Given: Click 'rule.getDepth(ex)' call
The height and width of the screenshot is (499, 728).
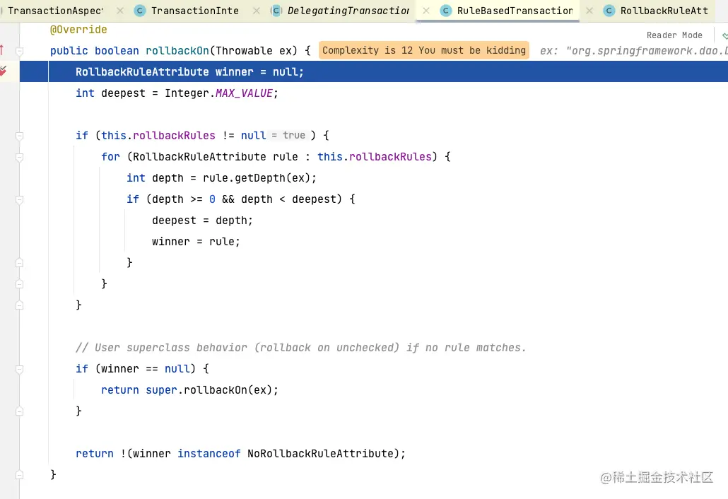Looking at the screenshot, I should 257,178.
